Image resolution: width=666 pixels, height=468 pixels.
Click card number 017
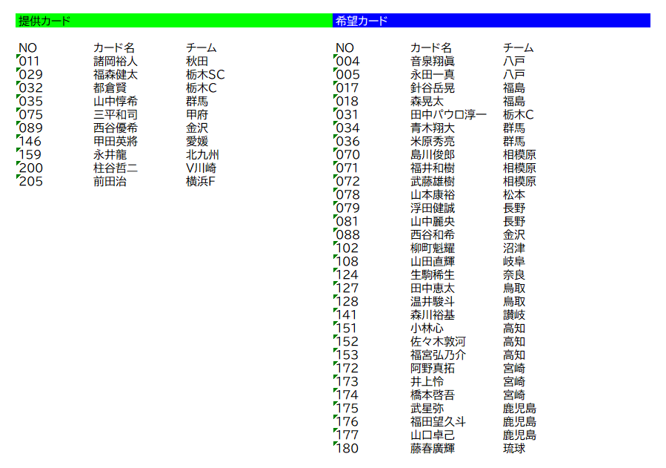point(347,88)
